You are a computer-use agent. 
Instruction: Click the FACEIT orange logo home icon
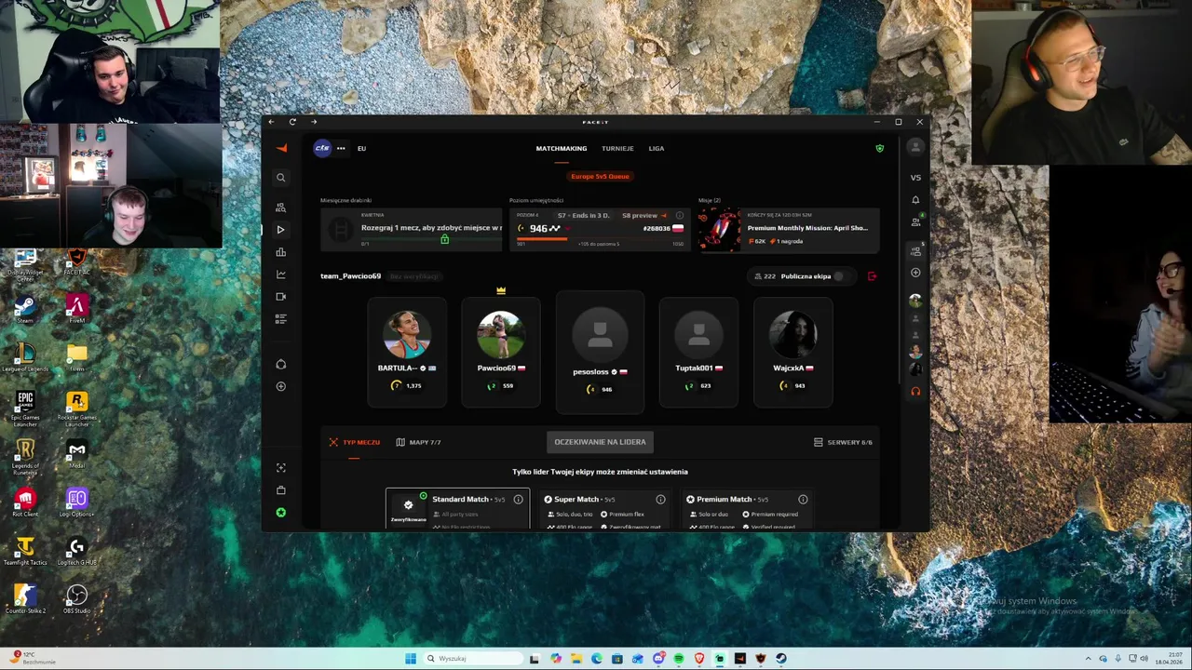click(x=281, y=148)
